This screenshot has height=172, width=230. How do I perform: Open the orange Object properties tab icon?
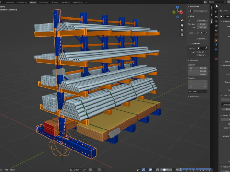point(216,40)
